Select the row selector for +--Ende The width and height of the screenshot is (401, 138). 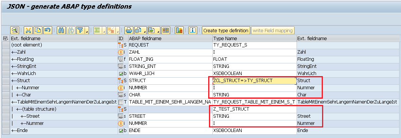5,130
